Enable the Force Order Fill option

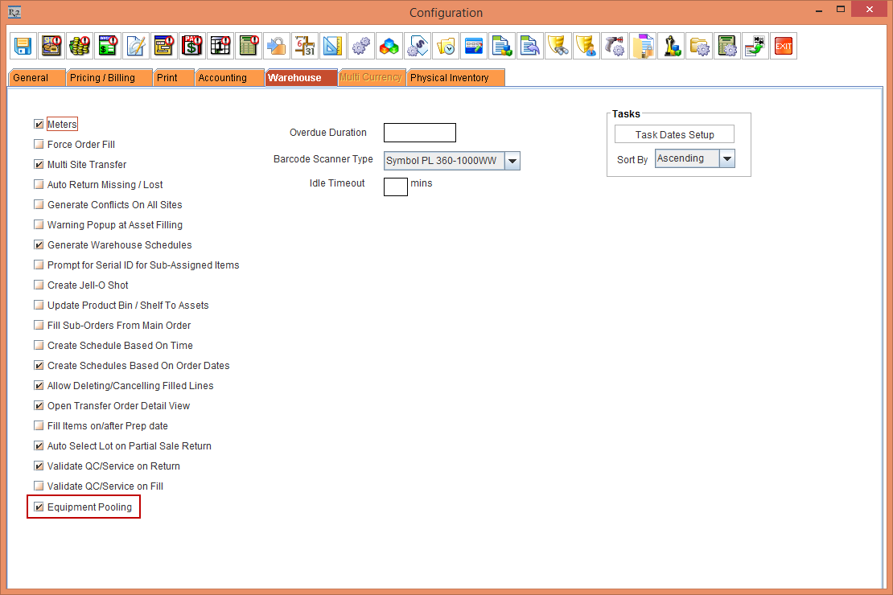pos(38,144)
